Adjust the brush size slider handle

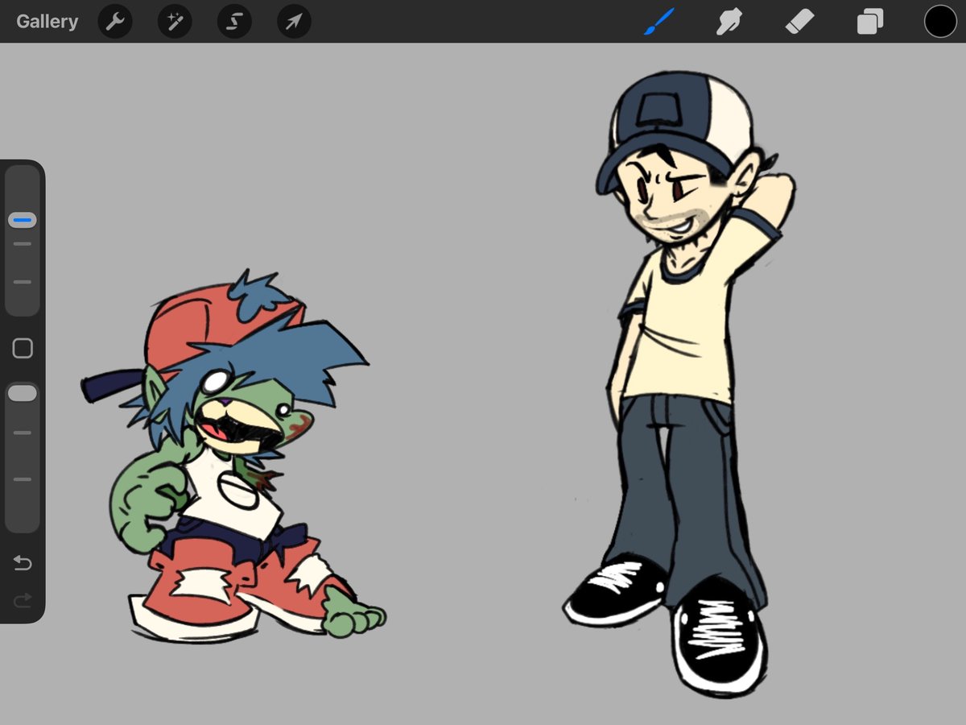pyautogui.click(x=22, y=217)
